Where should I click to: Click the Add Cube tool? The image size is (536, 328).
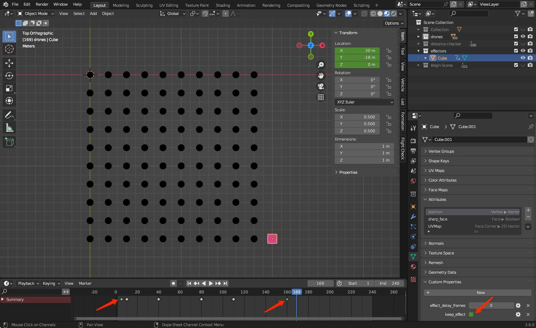click(9, 142)
